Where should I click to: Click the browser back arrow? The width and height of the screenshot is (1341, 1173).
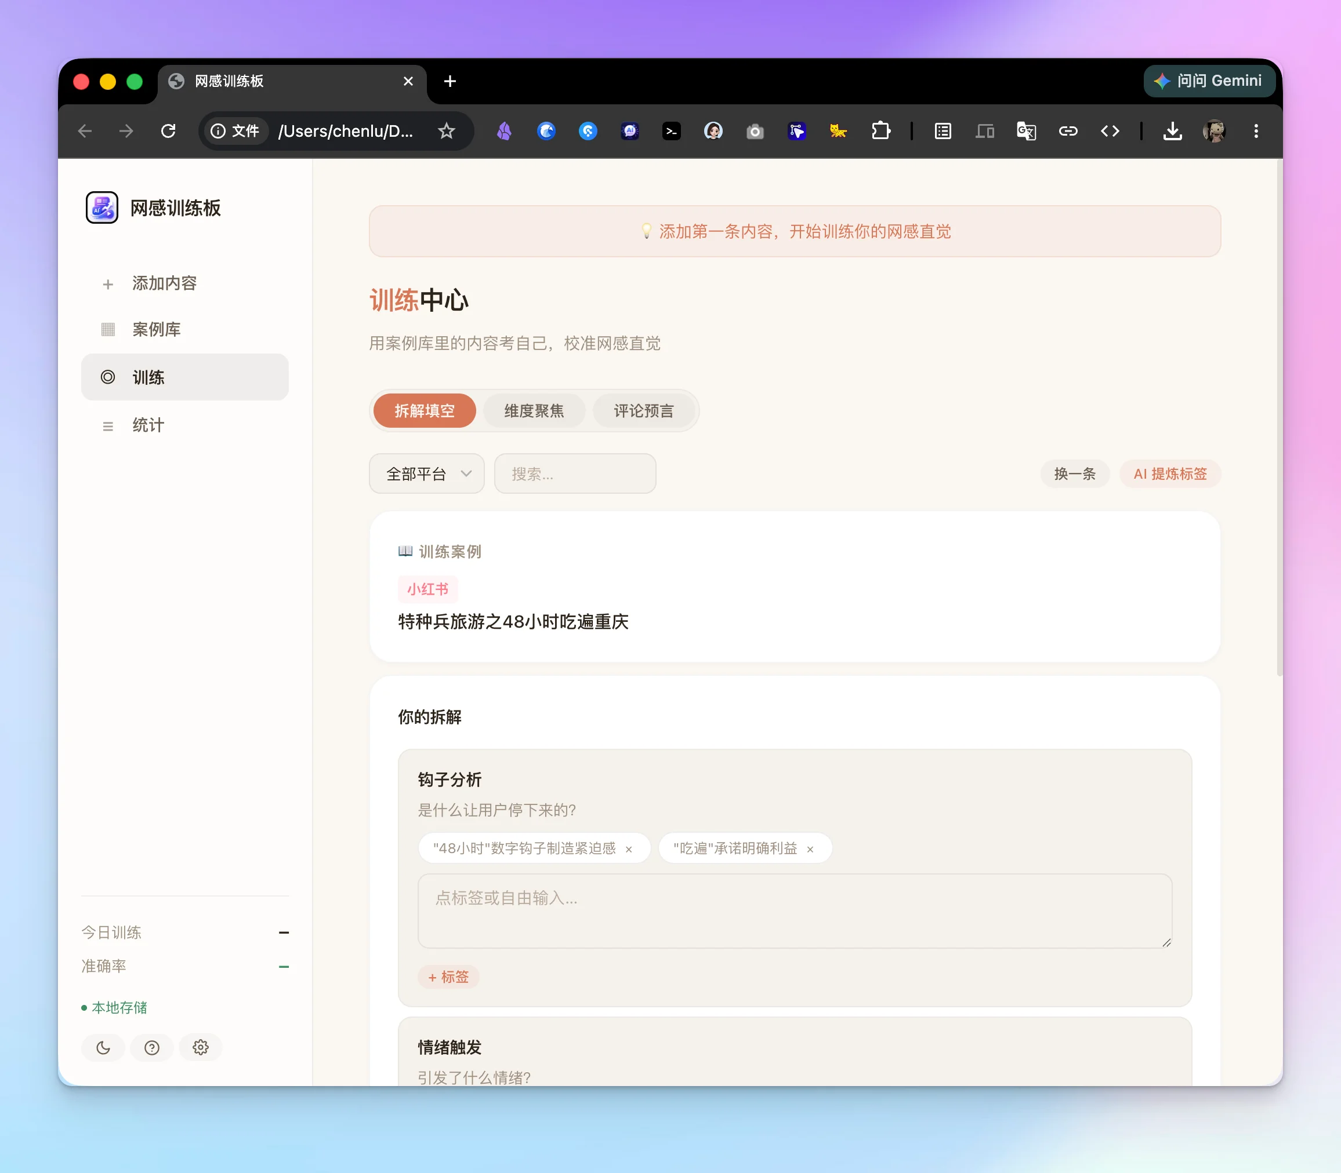[x=85, y=131]
